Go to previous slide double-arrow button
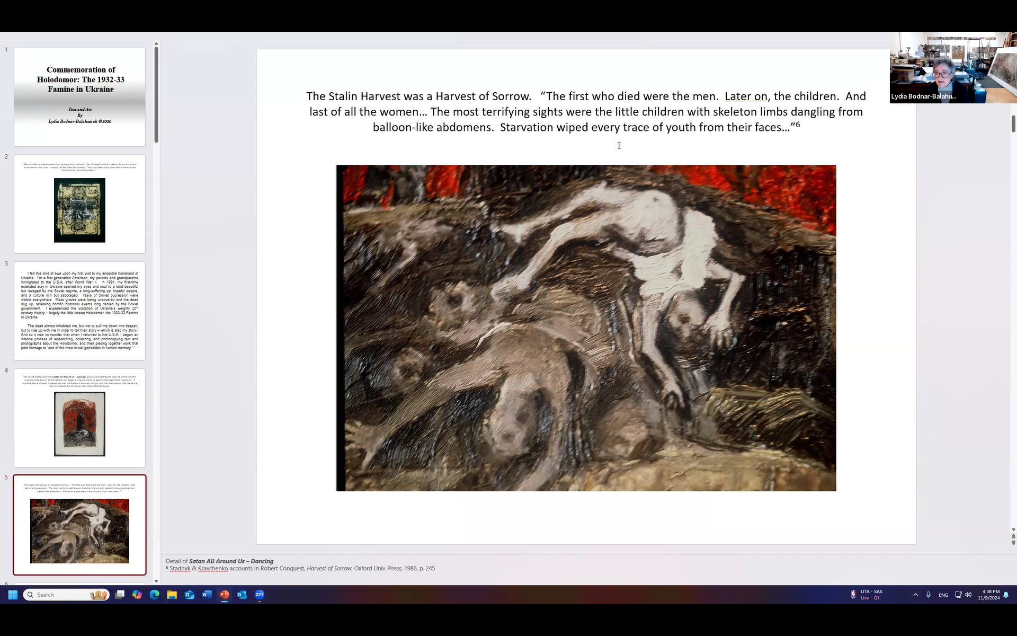1017x636 pixels. 1013,536
